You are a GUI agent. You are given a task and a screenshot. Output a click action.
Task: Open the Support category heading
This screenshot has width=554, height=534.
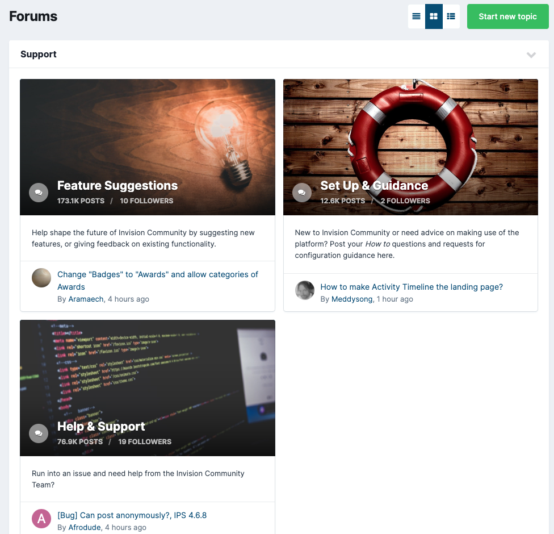(39, 55)
